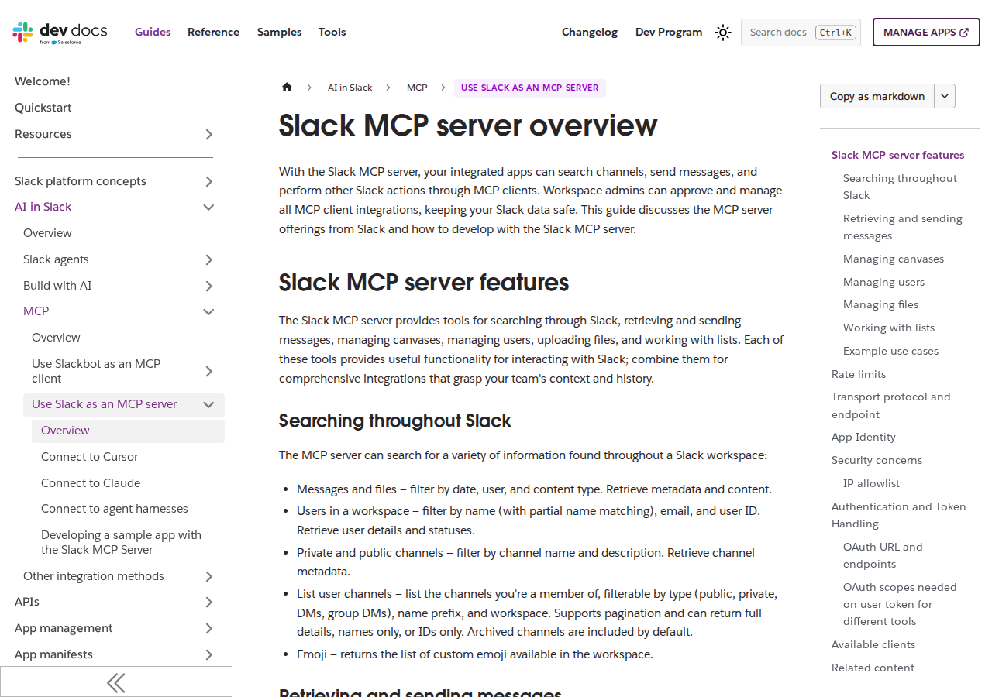992x697 pixels.
Task: Collapse sidebar with double-chevron icon
Action: point(116,682)
